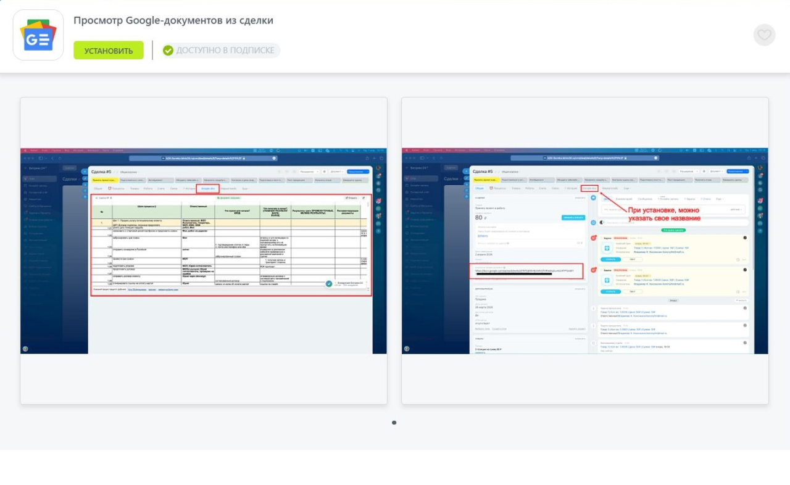Click the «Доступно в подписке» badge
This screenshot has width=790, height=485.
(220, 51)
